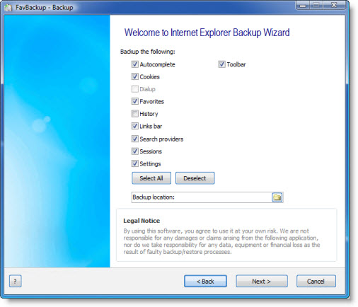This screenshot has width=358, height=307.
Task: Click the "Backup the following:" label
Action: tap(148, 52)
